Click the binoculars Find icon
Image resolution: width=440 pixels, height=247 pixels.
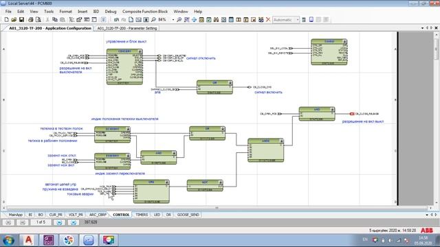point(216,20)
